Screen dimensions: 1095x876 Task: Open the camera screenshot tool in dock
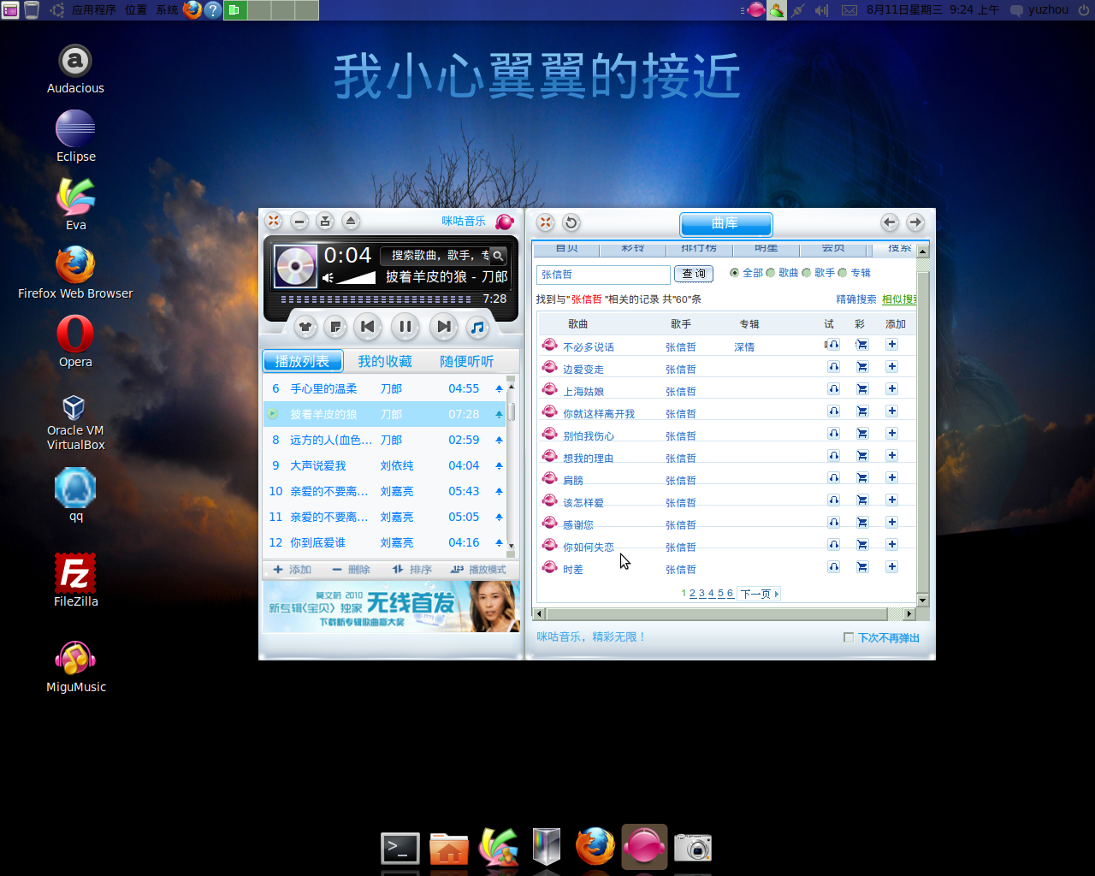693,848
